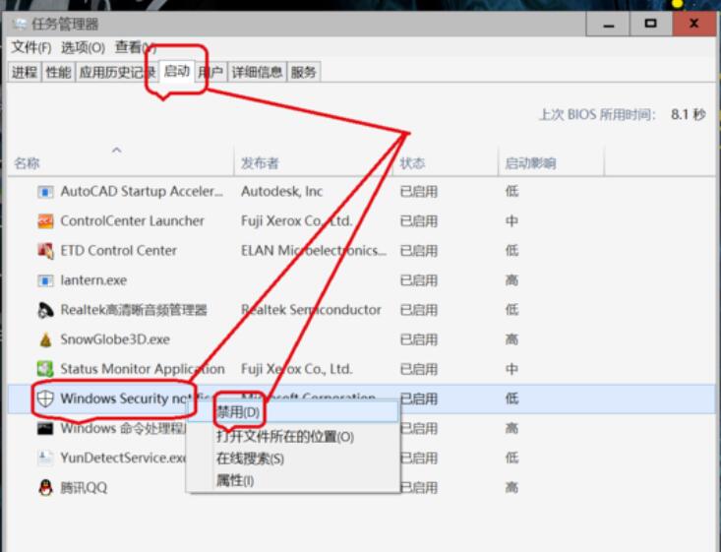The height and width of the screenshot is (552, 721).
Task: Click 高 impact in SnowGlobe3D.exe row
Action: [511, 339]
